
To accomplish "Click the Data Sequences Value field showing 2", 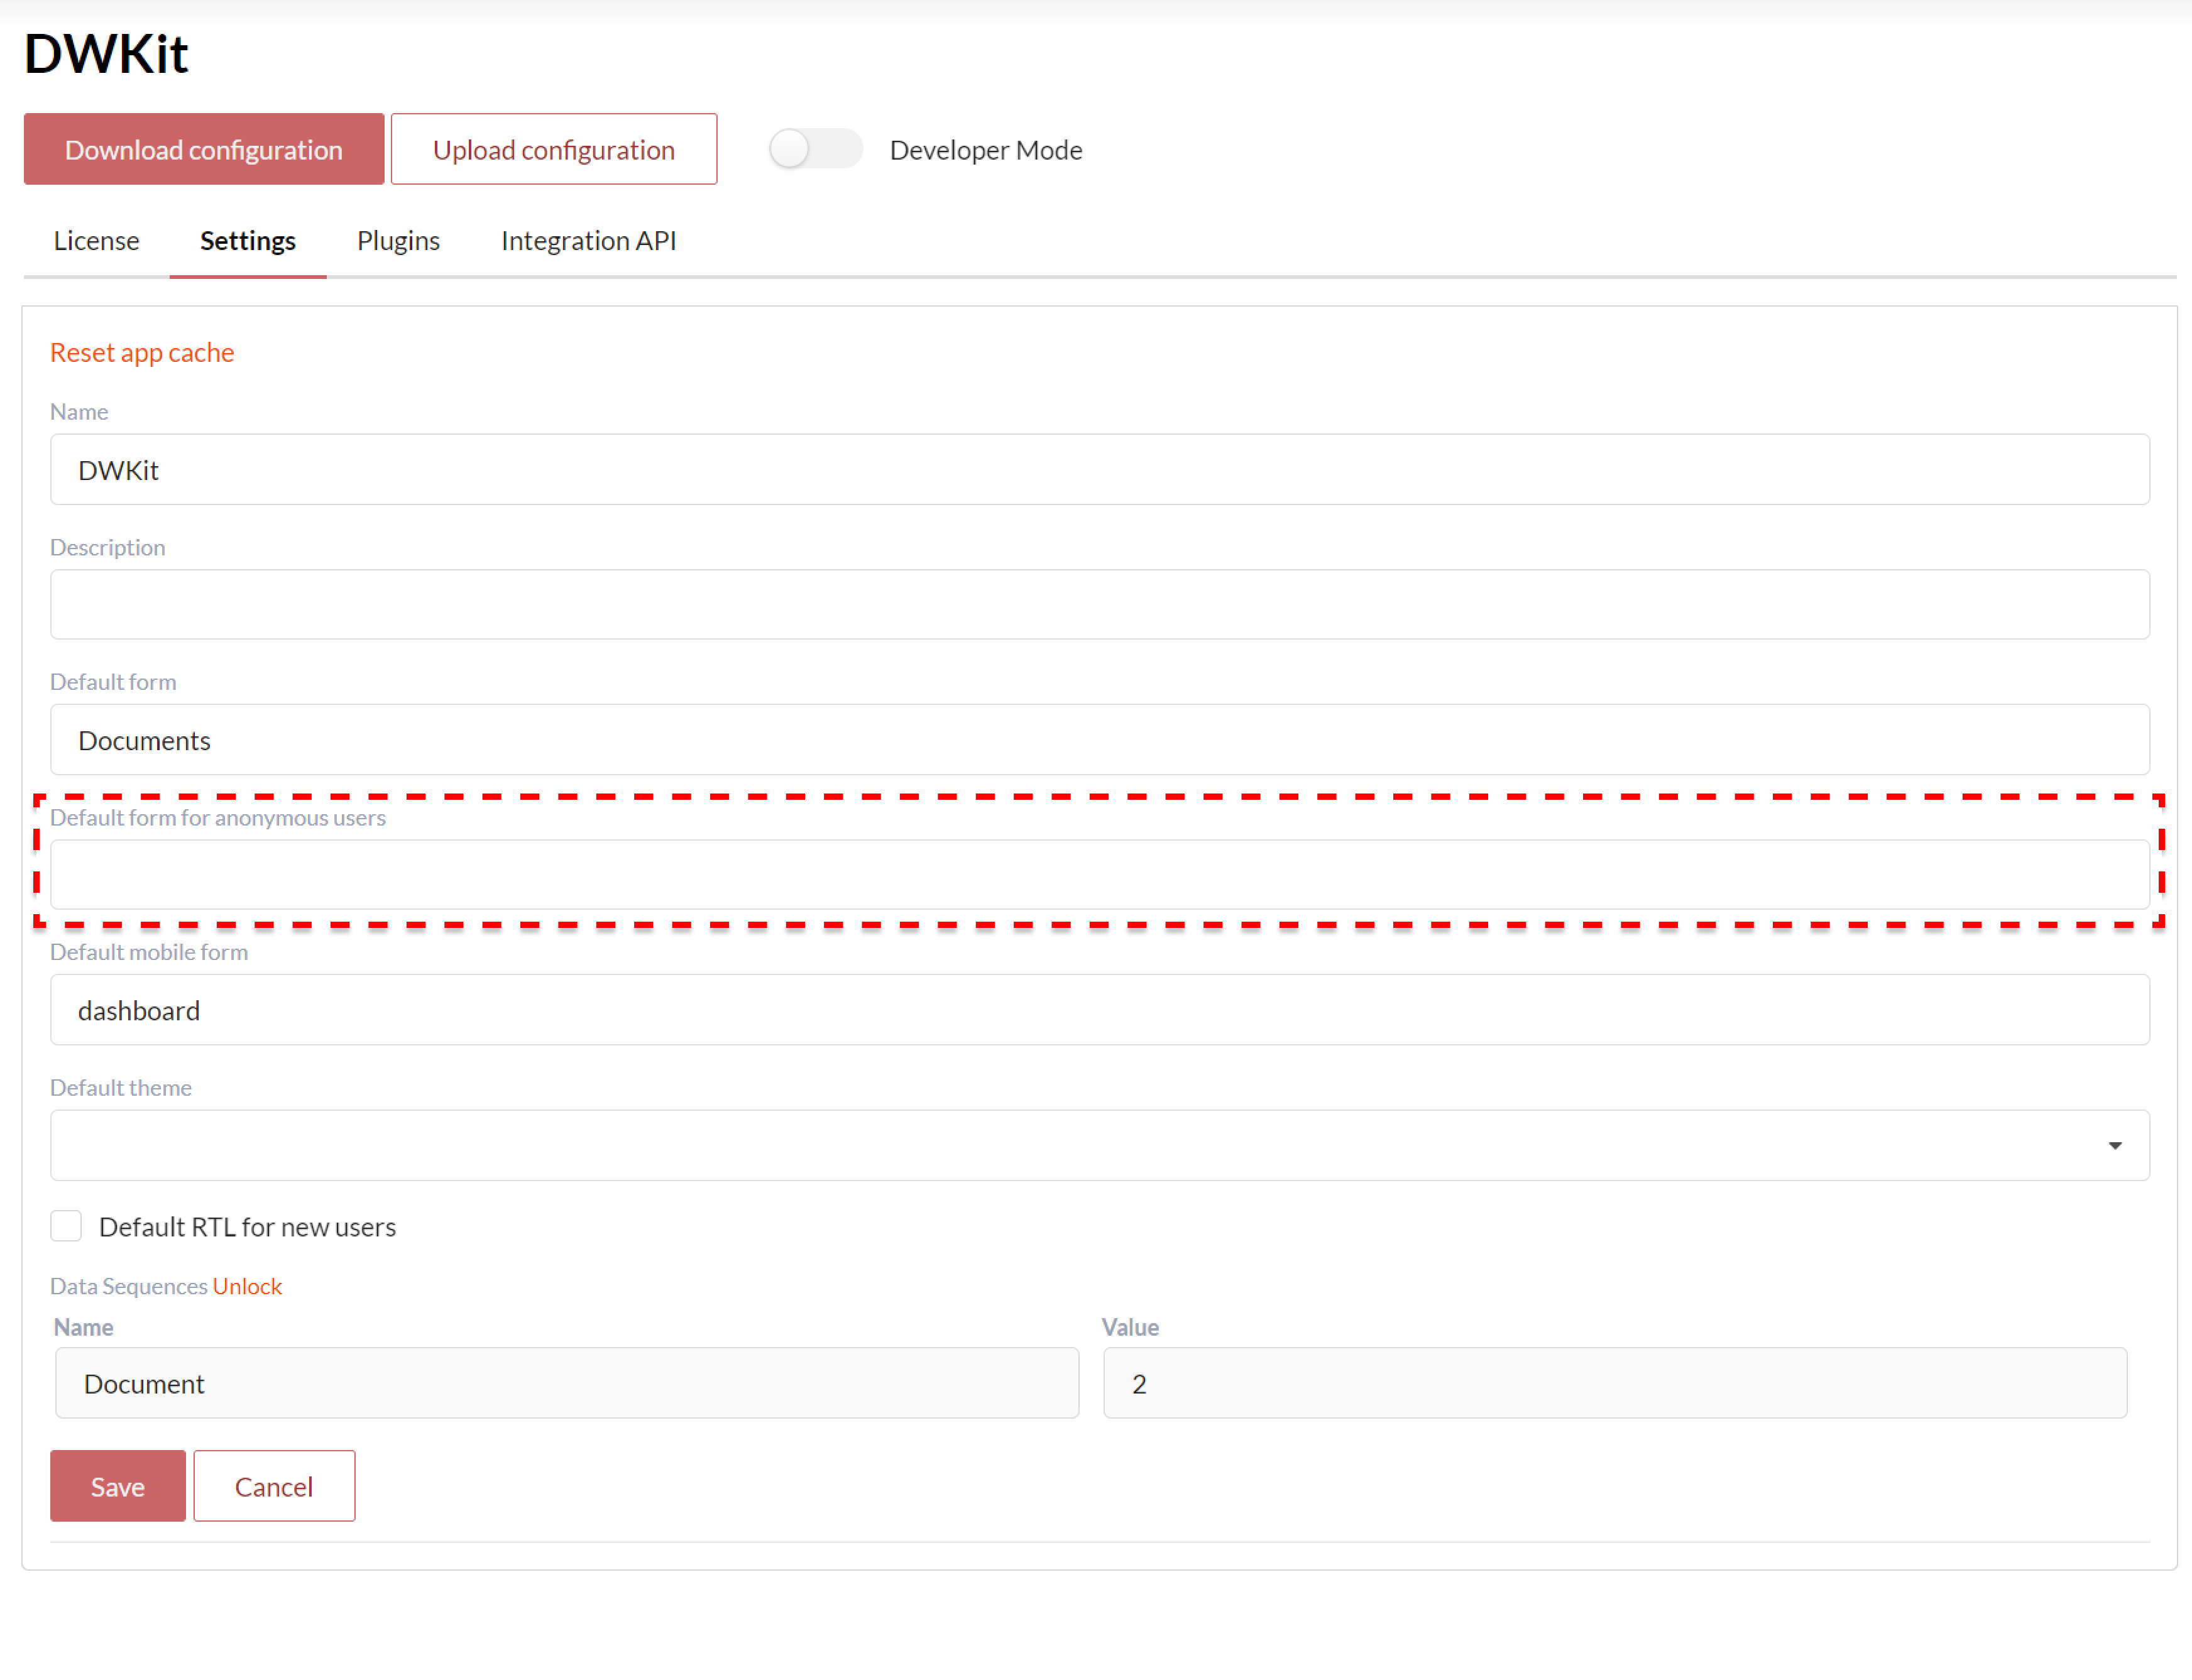I will (x=1615, y=1384).
